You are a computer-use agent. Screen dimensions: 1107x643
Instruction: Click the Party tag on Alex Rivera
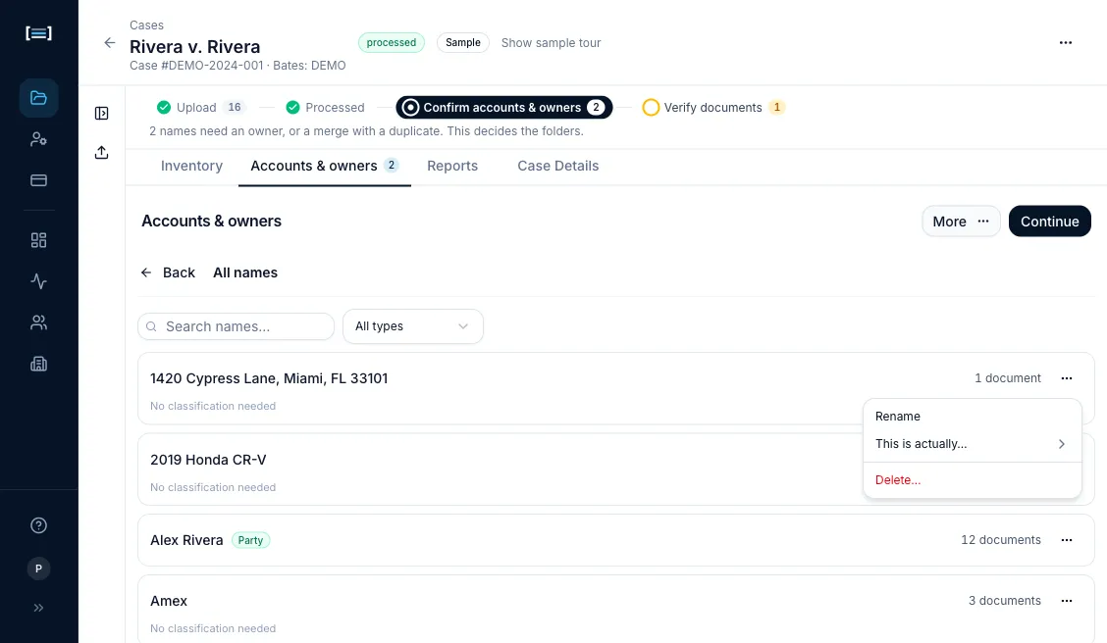click(x=250, y=540)
